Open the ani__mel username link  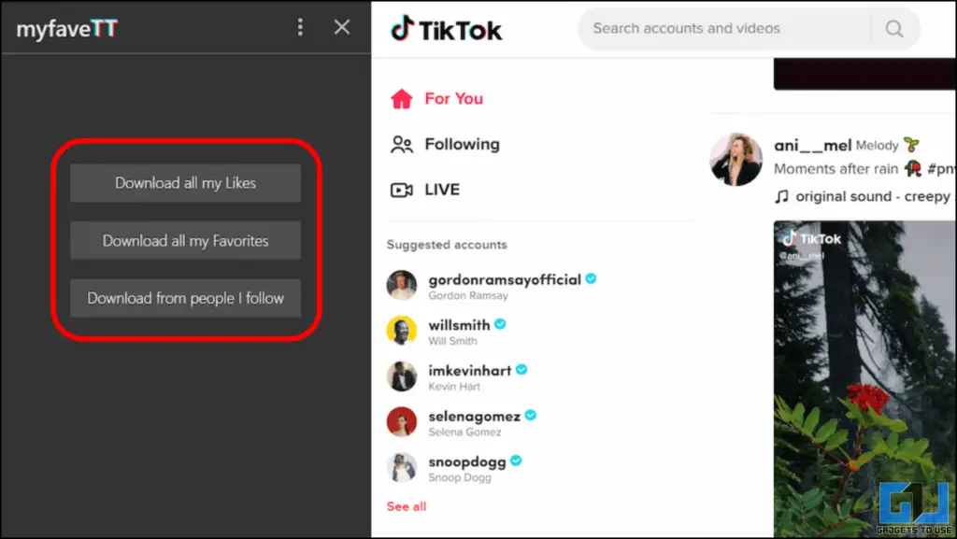812,145
